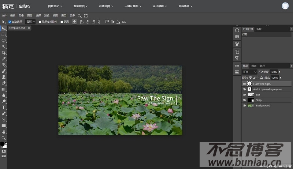Select the Crop tool
Screen dimensions: 293x169
pyautogui.click(x=4, y=53)
